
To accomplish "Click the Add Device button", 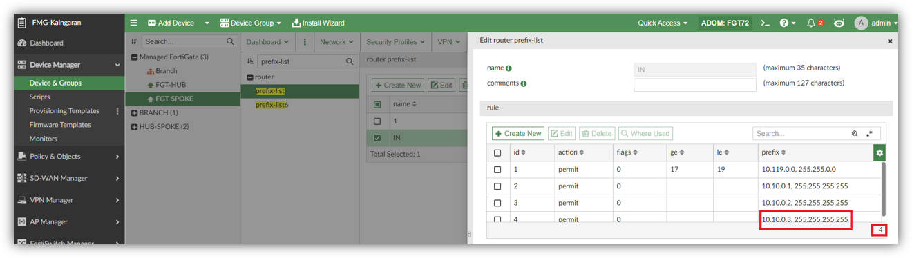I will [171, 23].
